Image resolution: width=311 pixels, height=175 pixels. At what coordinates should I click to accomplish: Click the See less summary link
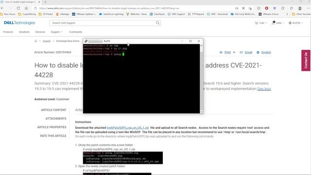pos(264,88)
